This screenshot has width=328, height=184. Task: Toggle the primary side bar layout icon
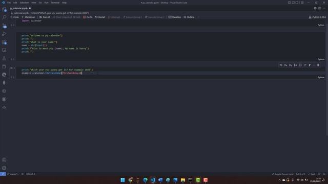pyautogui.click(x=289, y=3)
